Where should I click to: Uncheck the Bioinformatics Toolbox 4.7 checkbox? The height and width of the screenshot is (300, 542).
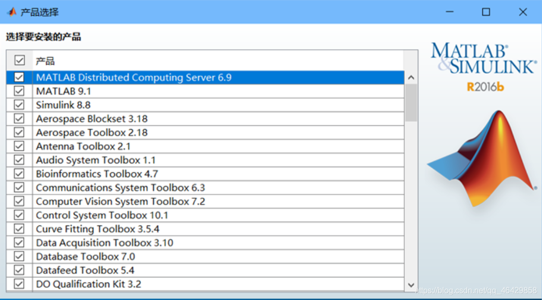click(19, 174)
